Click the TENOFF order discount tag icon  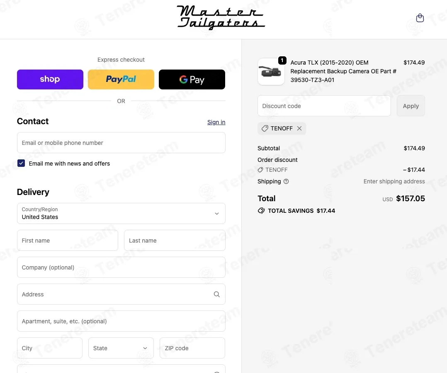[x=260, y=170]
